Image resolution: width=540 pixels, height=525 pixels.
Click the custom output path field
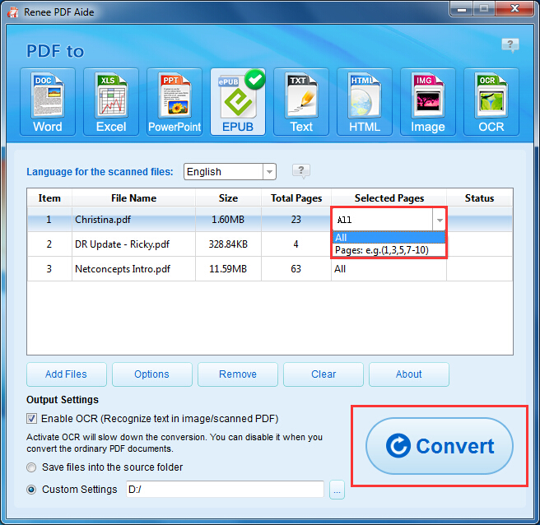click(x=224, y=490)
